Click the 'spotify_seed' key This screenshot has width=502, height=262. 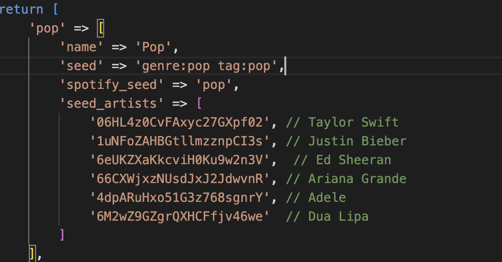(x=111, y=85)
